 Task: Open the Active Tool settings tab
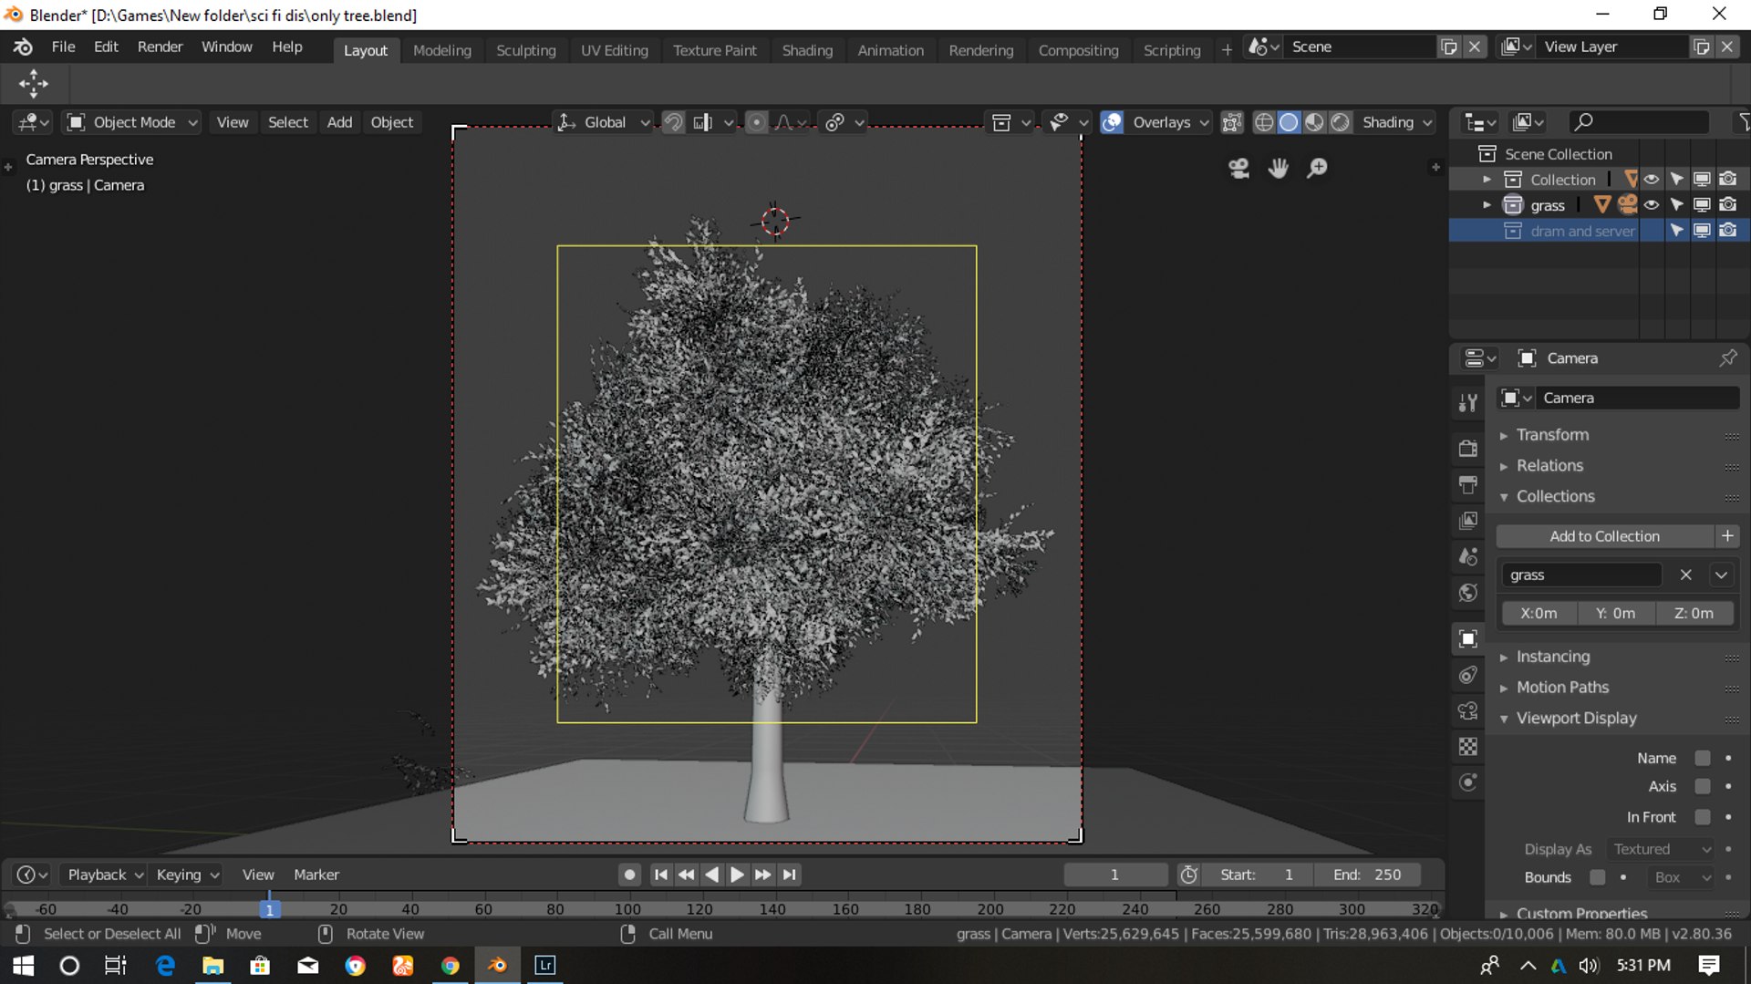(1467, 402)
